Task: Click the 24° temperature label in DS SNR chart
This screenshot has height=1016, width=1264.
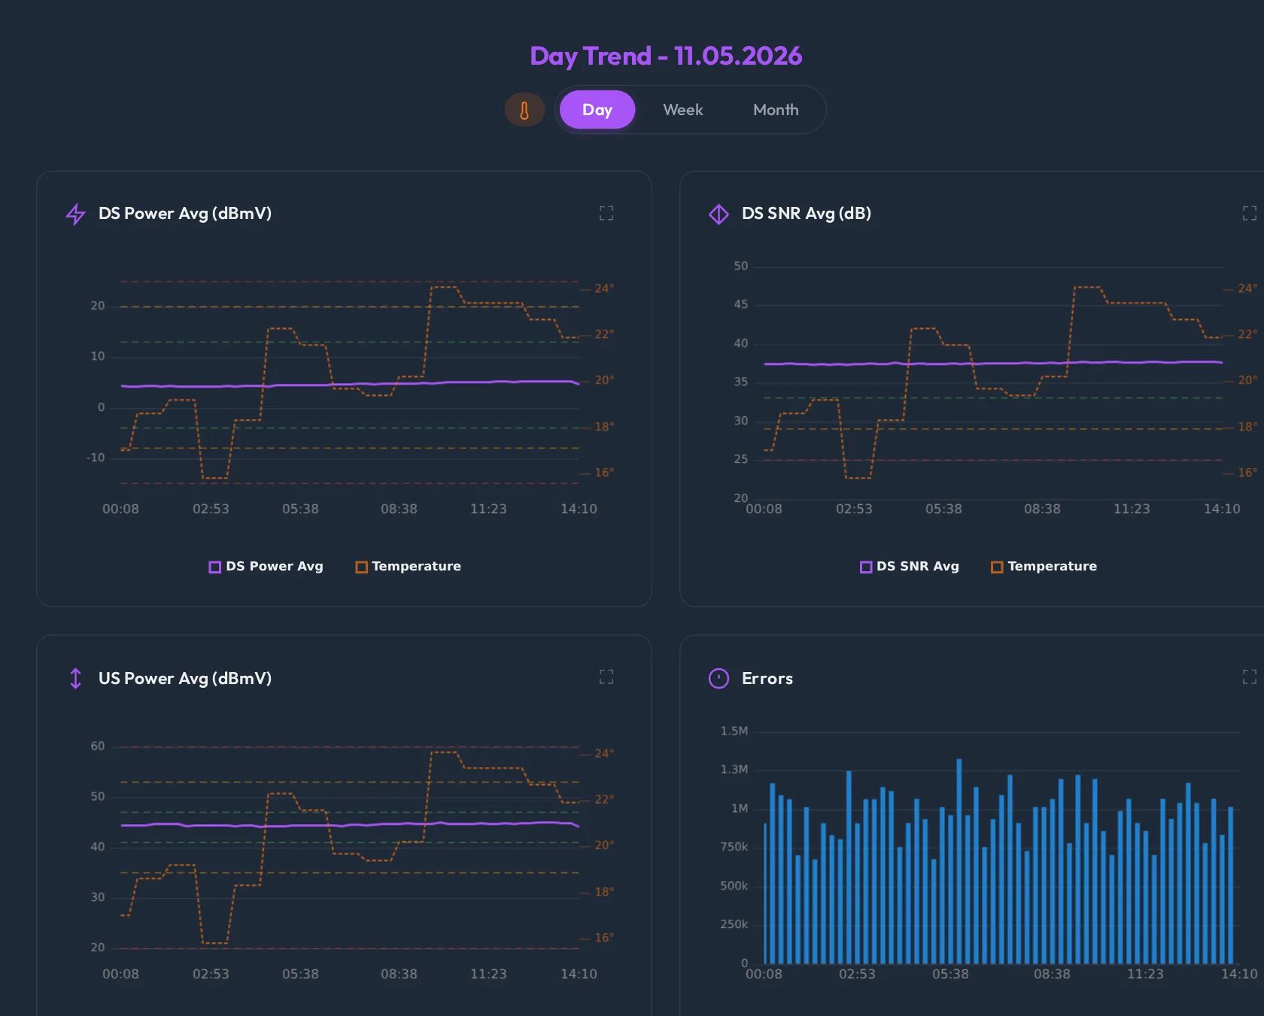Action: pyautogui.click(x=1247, y=288)
